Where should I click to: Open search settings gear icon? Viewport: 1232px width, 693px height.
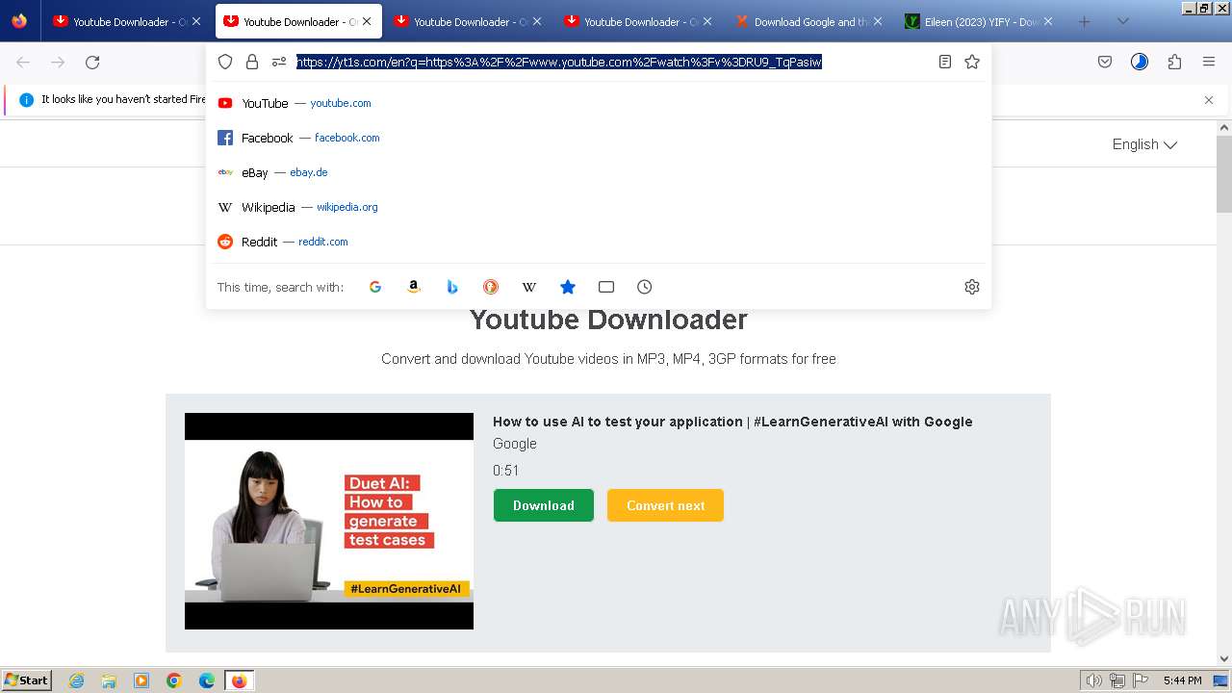(x=972, y=287)
